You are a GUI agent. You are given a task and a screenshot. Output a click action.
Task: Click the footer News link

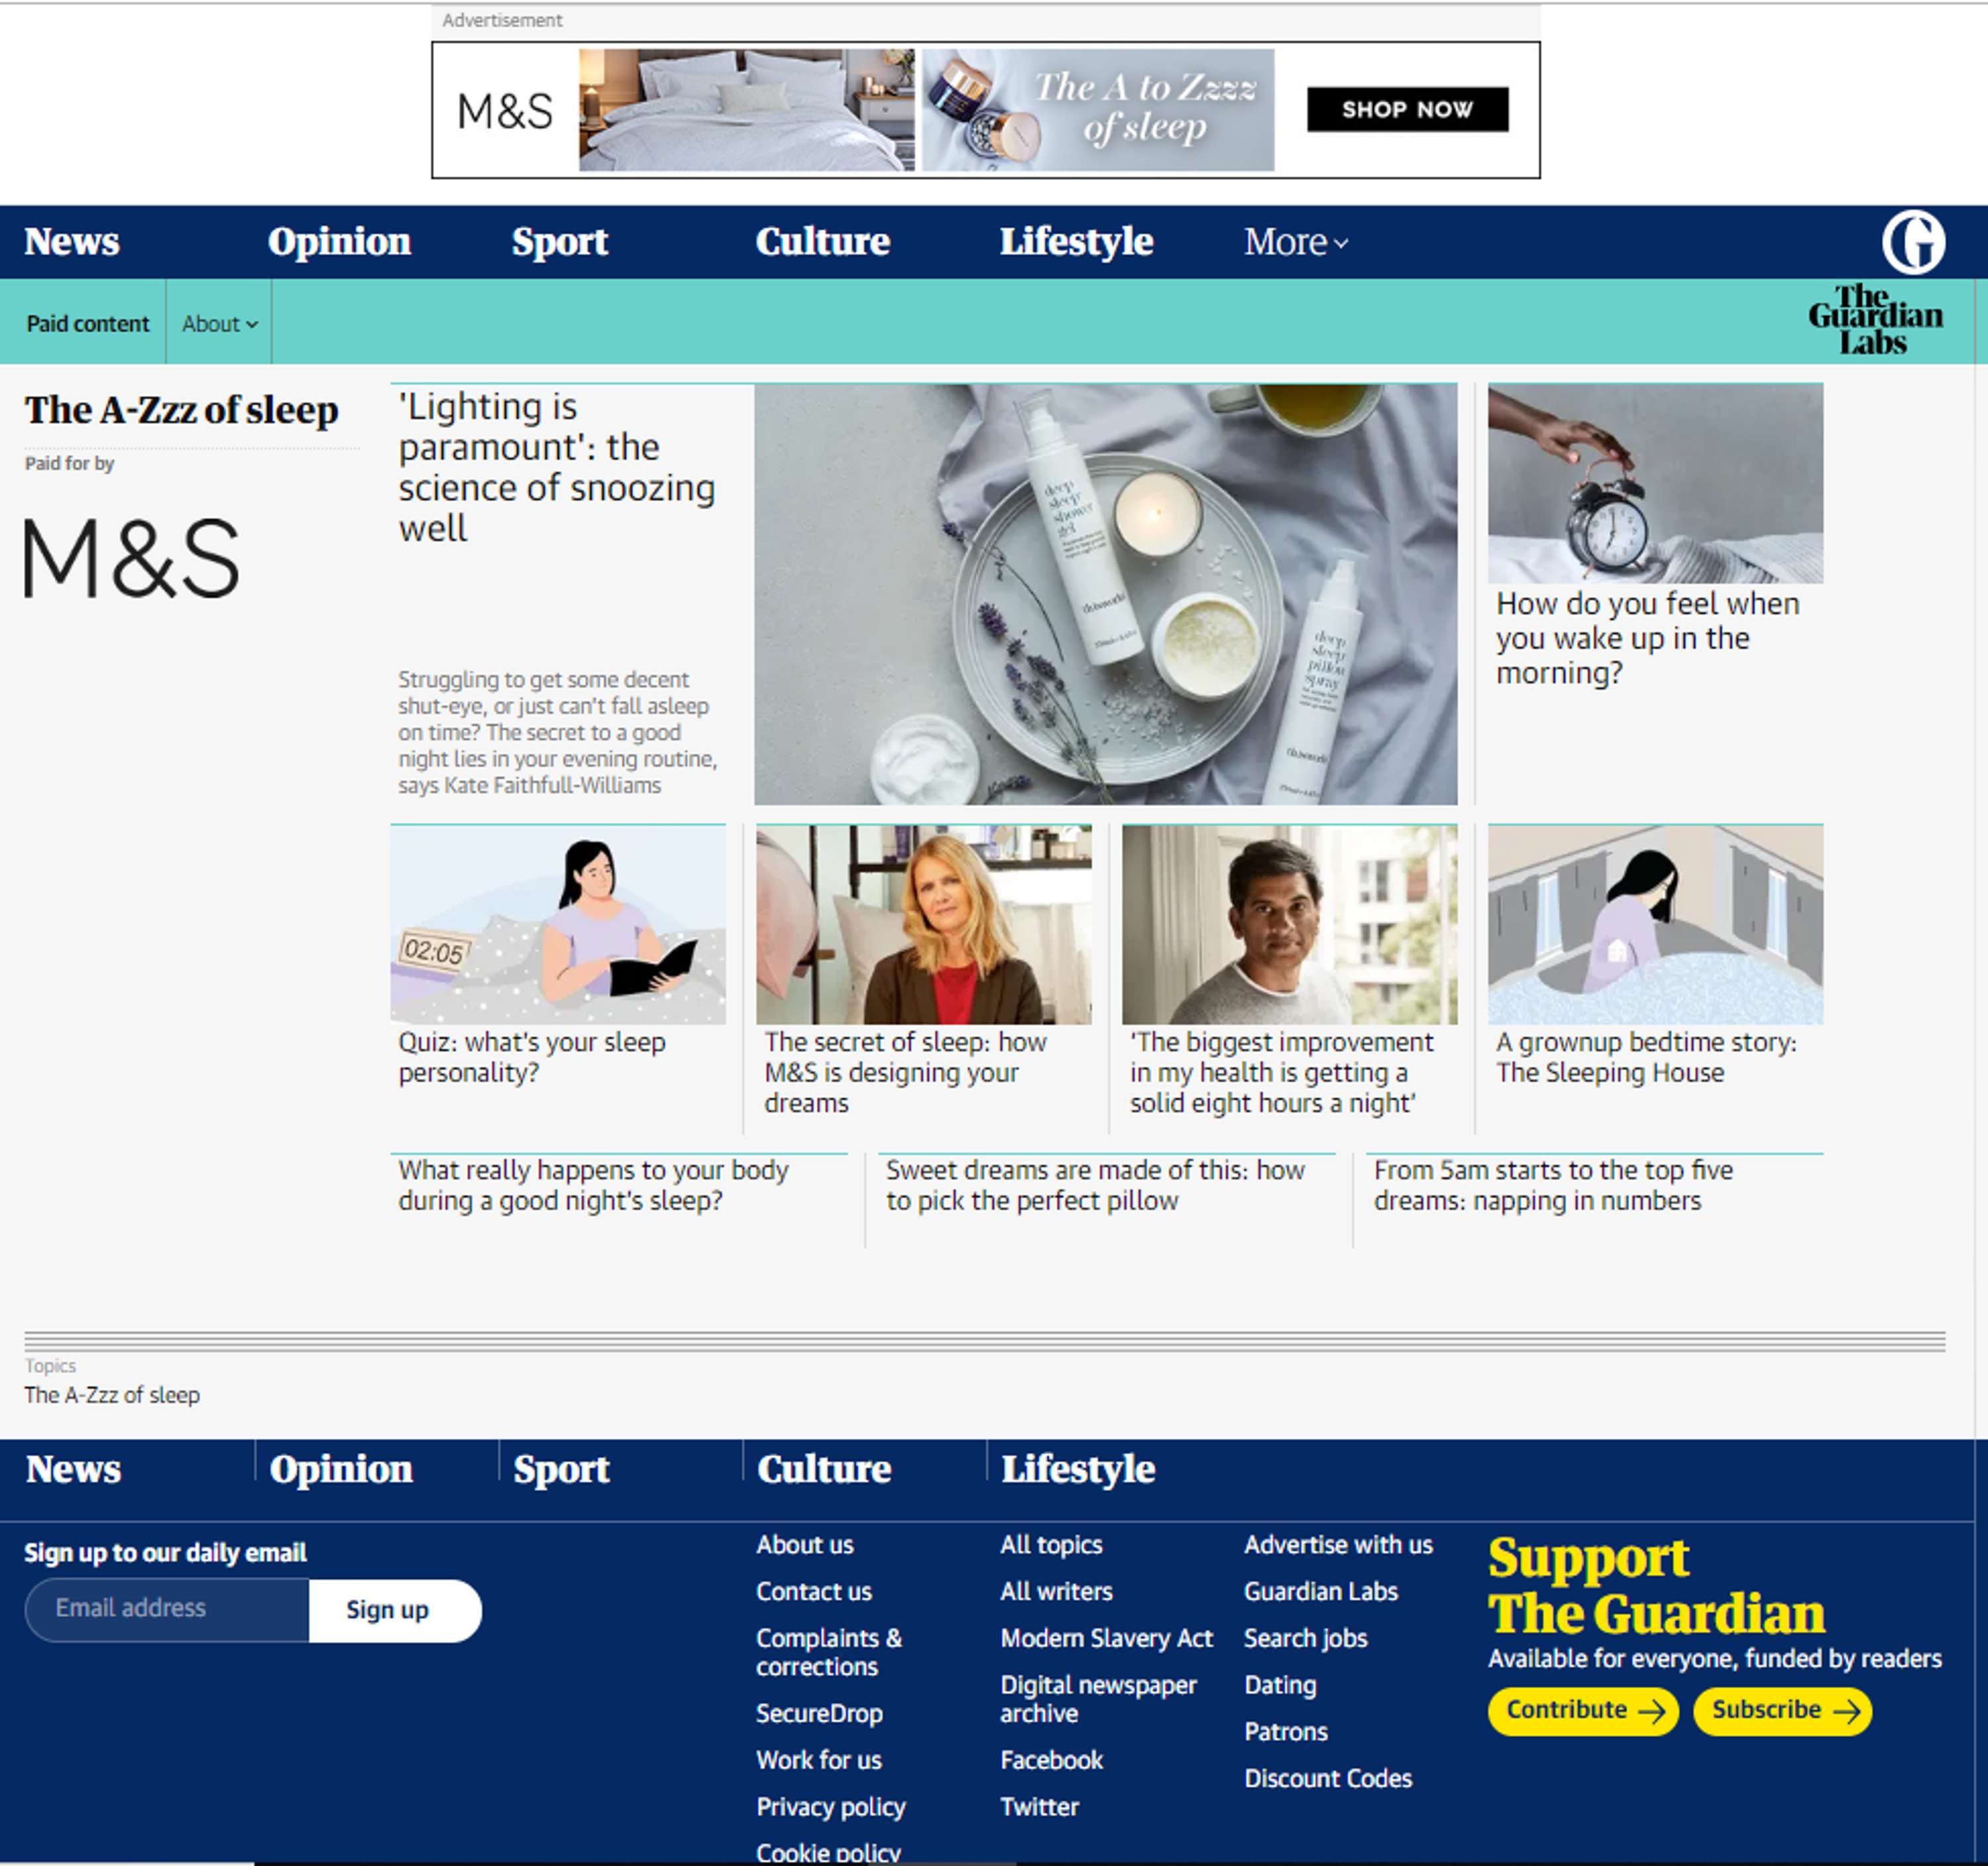click(73, 1470)
